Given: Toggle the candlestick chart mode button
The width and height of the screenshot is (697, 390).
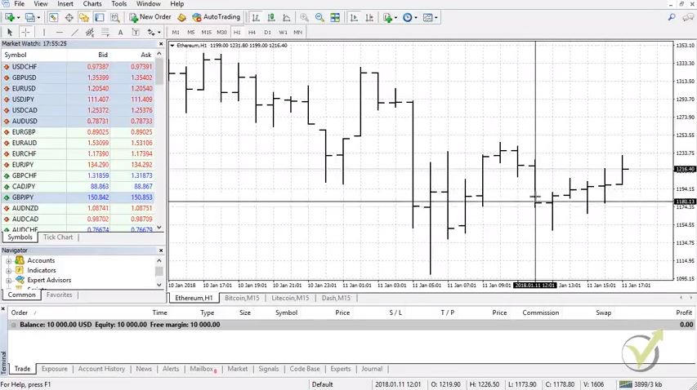Looking at the screenshot, I should (271, 17).
